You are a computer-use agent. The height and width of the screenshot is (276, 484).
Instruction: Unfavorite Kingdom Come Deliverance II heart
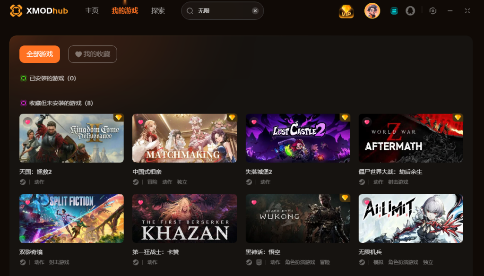(x=28, y=122)
